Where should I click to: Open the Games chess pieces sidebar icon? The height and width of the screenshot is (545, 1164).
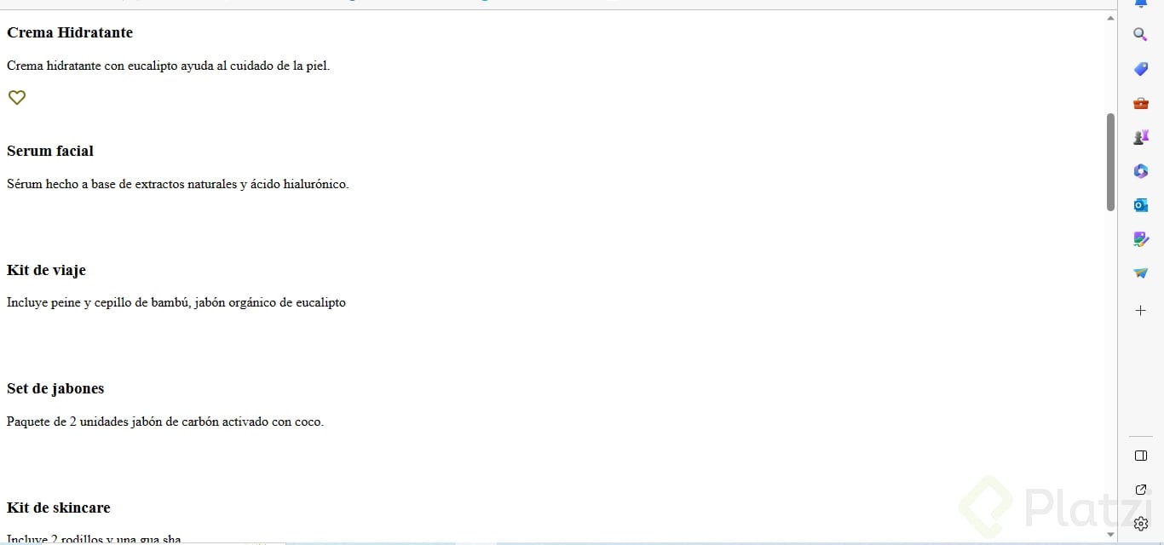pos(1140,137)
